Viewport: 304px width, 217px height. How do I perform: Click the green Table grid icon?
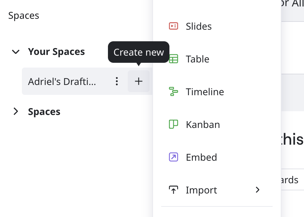pos(174,59)
